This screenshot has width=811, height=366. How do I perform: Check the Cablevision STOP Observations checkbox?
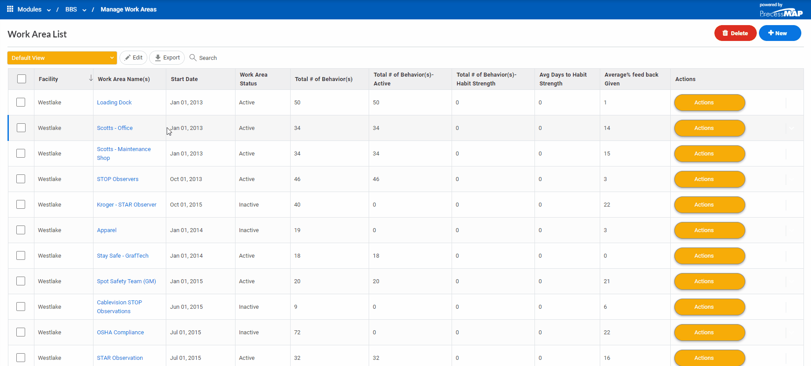pyautogui.click(x=21, y=307)
